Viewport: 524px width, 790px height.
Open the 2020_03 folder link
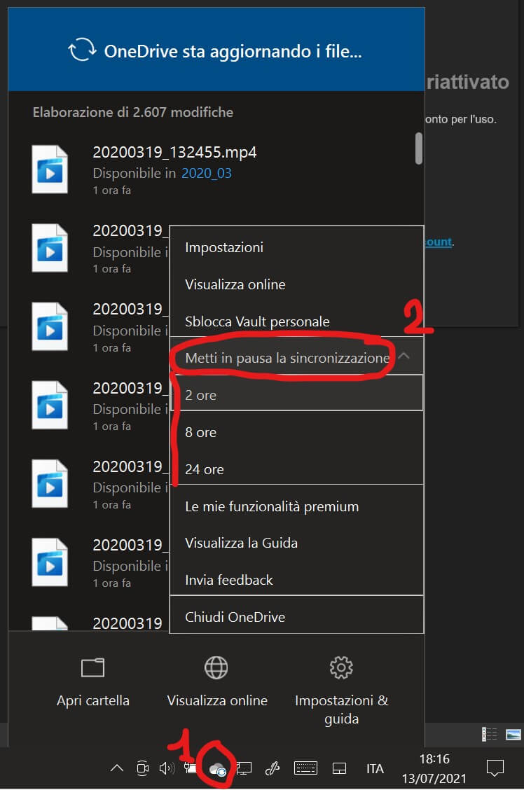point(206,173)
